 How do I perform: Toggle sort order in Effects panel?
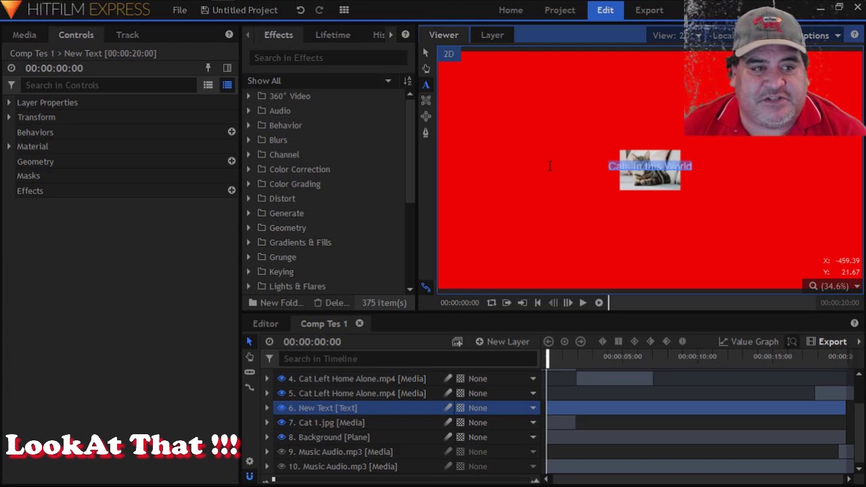coord(407,80)
